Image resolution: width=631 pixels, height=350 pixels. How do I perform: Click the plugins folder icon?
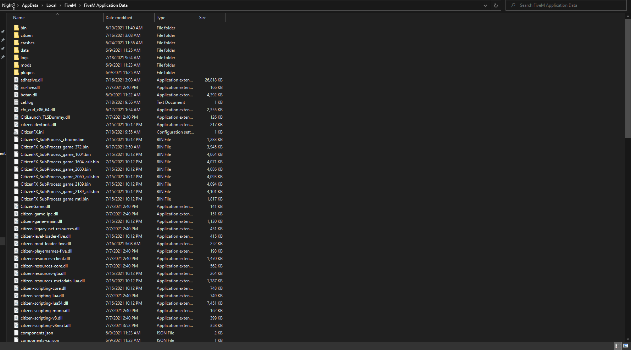[x=16, y=72]
